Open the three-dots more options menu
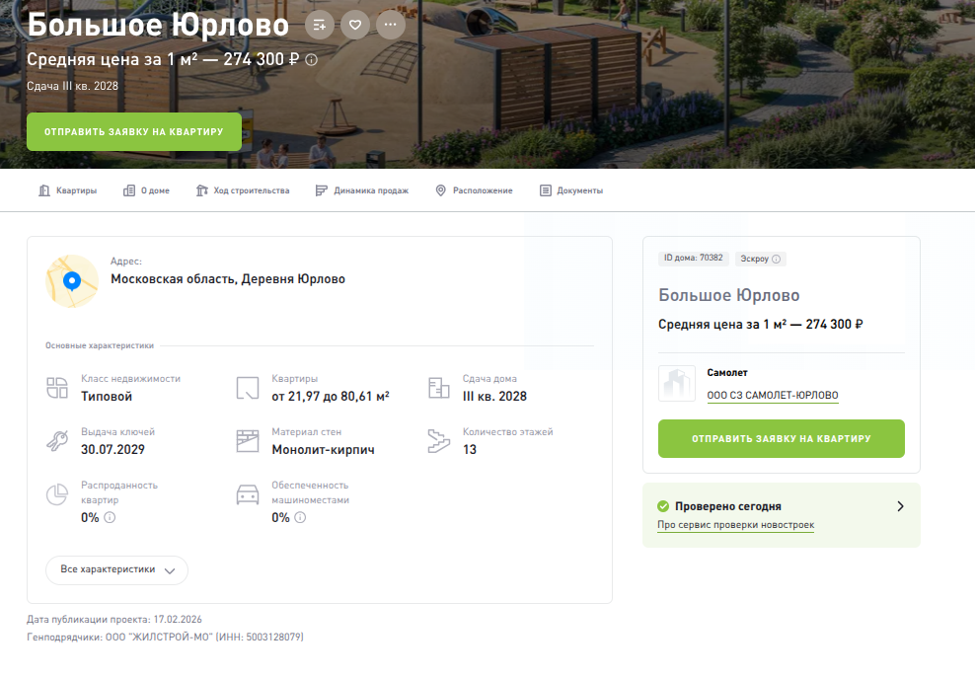The image size is (975, 677). (x=391, y=25)
